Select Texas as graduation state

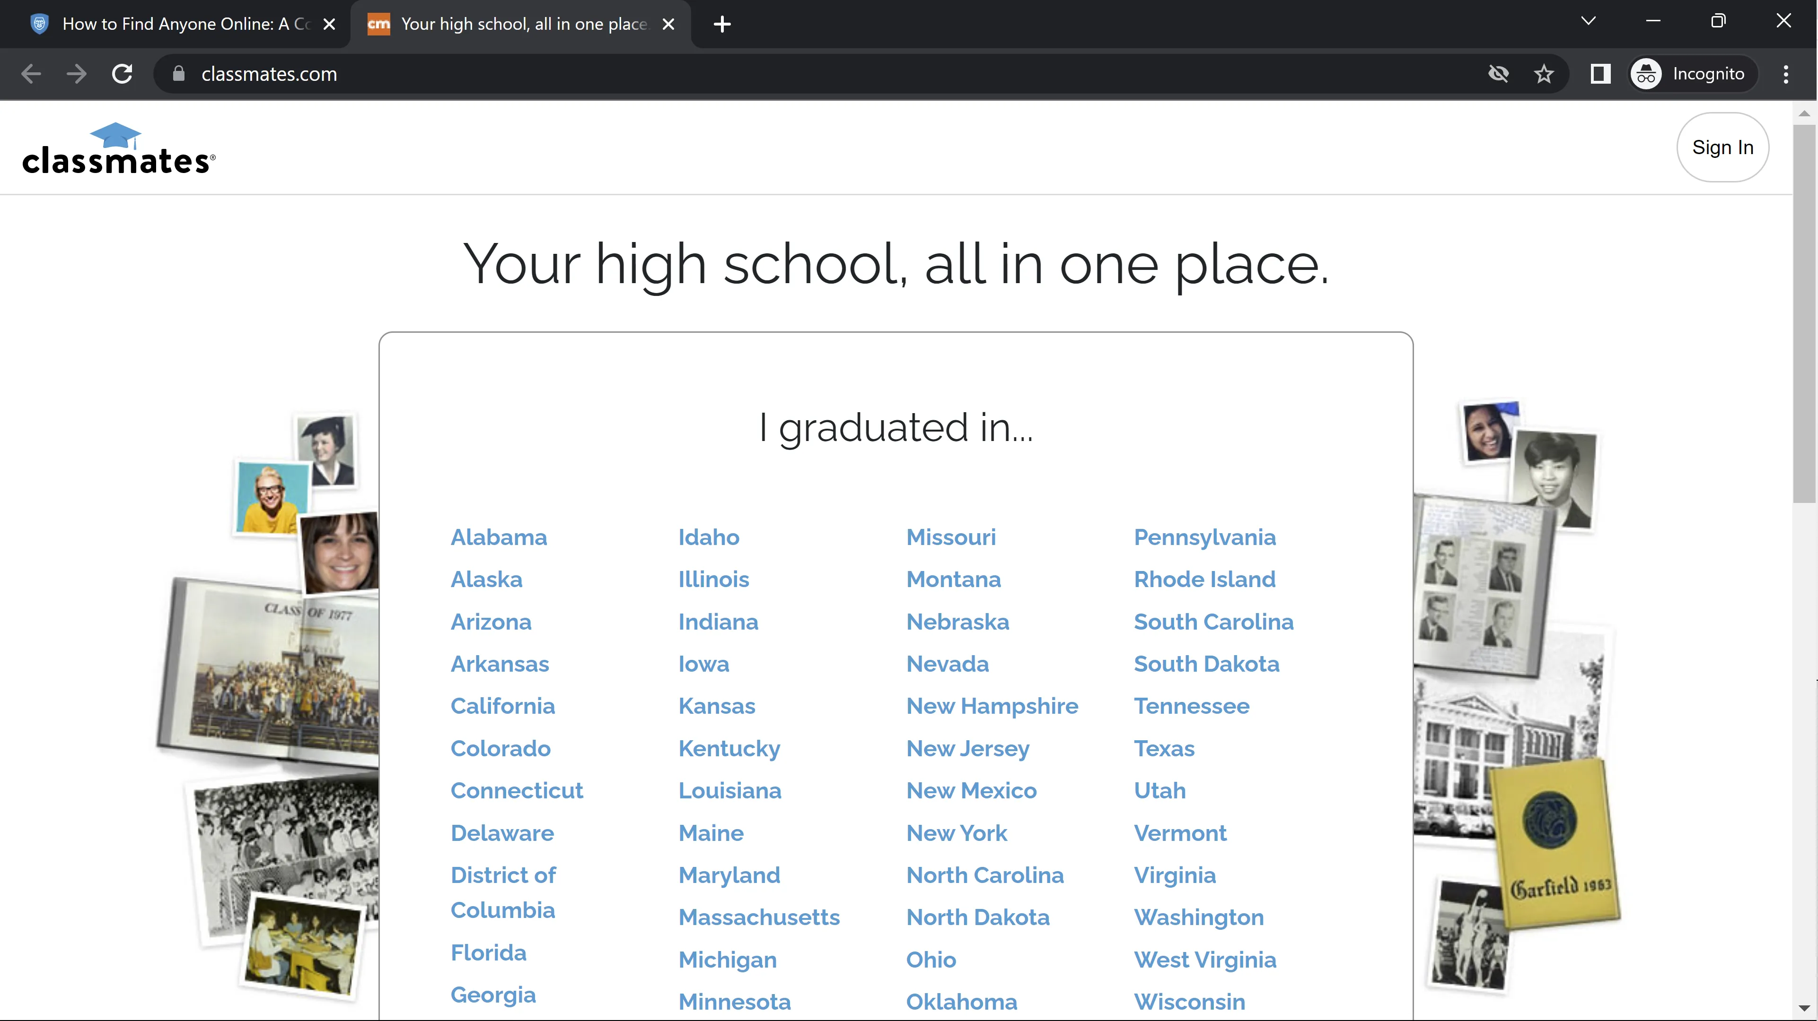coord(1164,748)
